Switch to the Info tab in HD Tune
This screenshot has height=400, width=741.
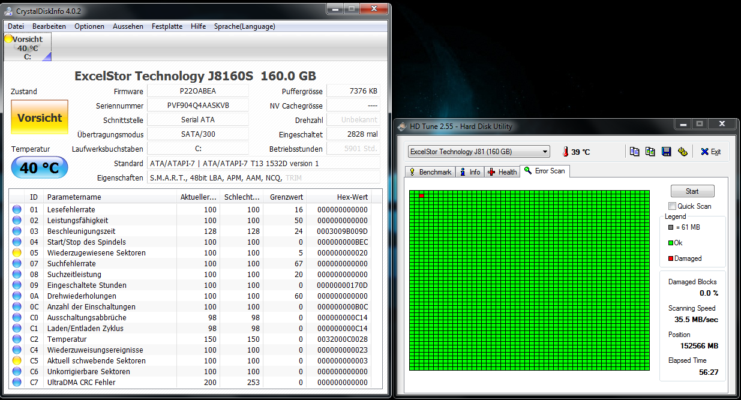point(470,172)
